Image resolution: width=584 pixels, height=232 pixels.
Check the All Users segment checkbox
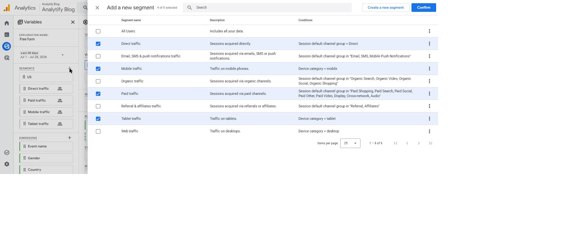click(x=98, y=31)
